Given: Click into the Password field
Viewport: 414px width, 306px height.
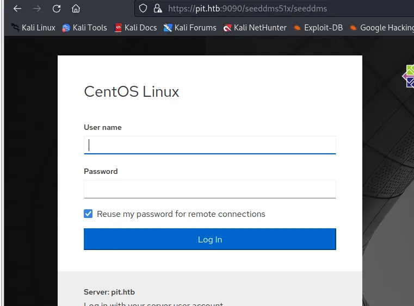Looking at the screenshot, I should tap(209, 189).
